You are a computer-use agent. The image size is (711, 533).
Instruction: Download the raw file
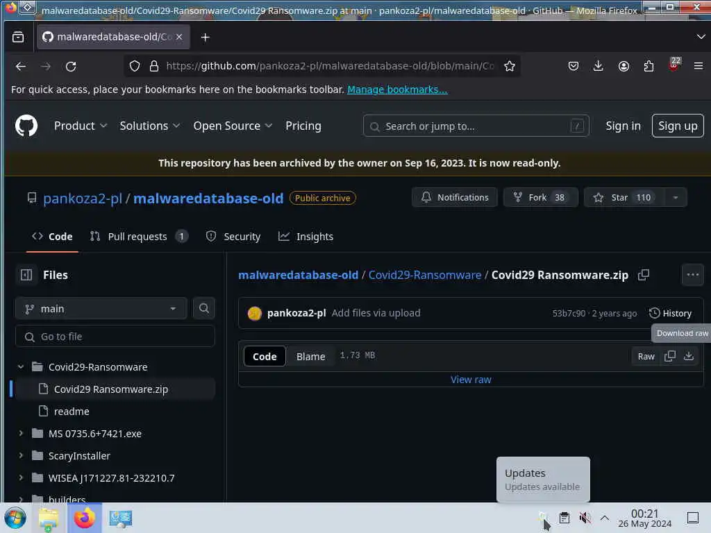tap(688, 356)
